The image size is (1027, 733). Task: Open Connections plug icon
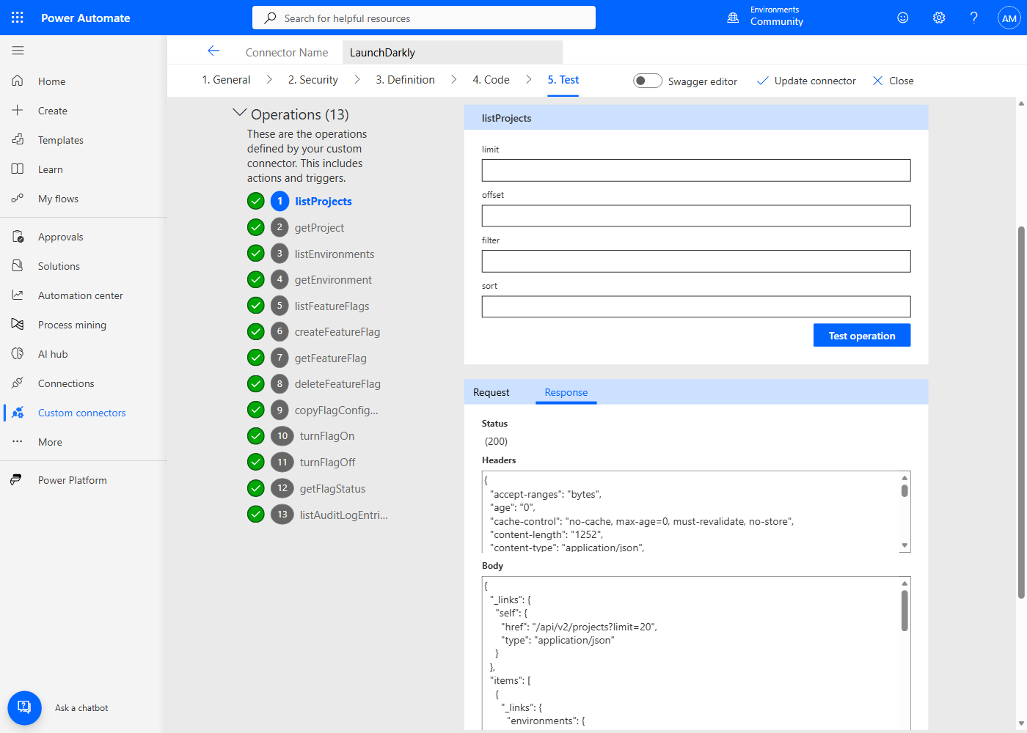pos(18,383)
